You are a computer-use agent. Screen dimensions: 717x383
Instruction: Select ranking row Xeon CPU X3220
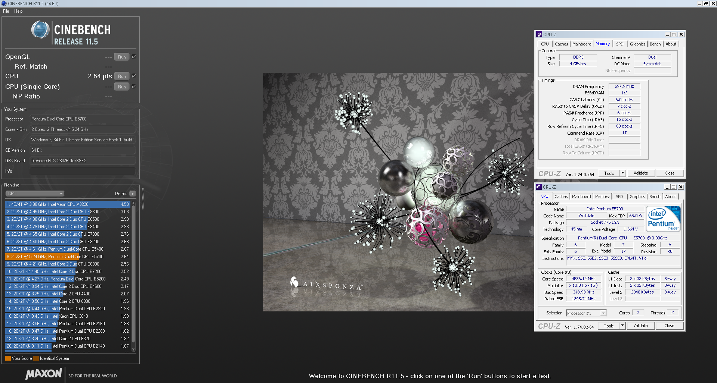[68, 204]
